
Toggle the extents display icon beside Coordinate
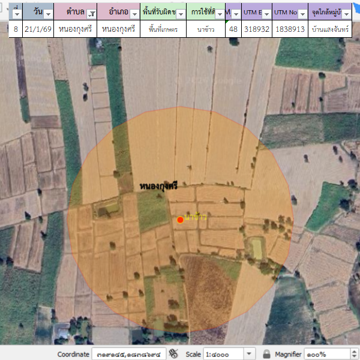click(174, 354)
